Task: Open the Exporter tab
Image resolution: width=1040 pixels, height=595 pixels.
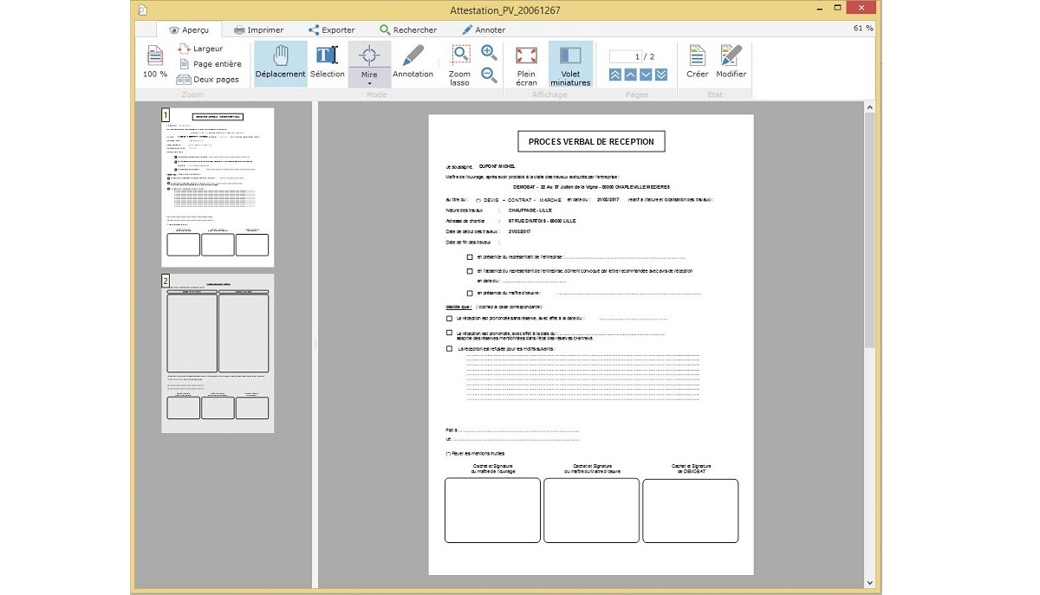Action: (x=332, y=29)
